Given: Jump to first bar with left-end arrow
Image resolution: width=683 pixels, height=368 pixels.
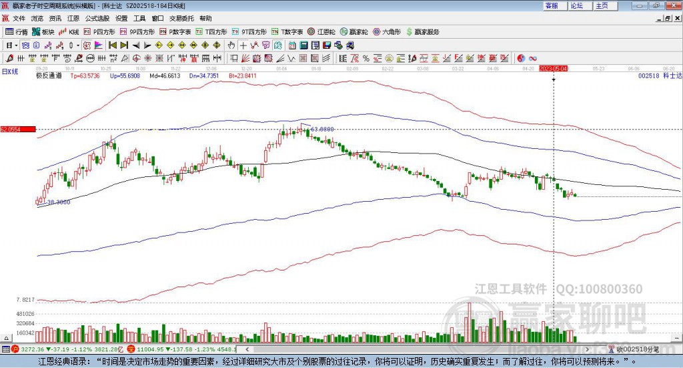Looking at the screenshot, I should click(113, 45).
